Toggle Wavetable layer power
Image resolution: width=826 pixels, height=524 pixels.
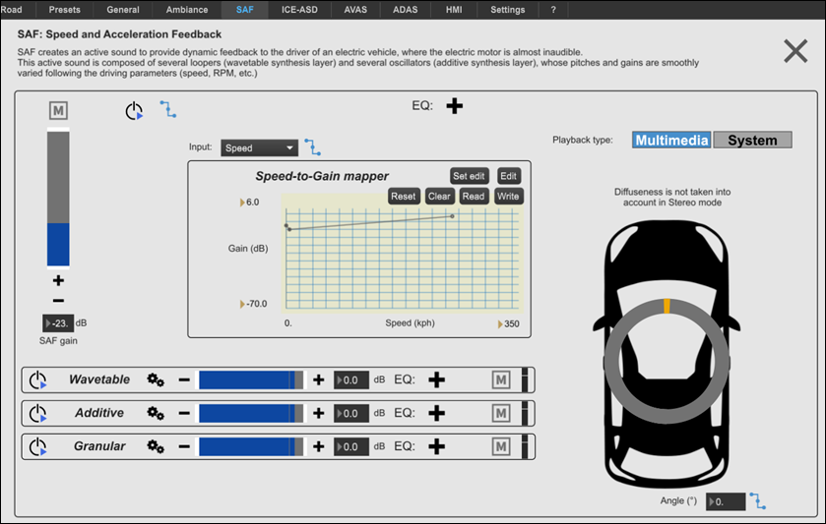38,379
